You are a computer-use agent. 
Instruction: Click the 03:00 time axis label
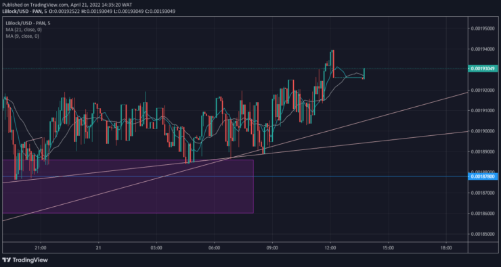click(156, 247)
